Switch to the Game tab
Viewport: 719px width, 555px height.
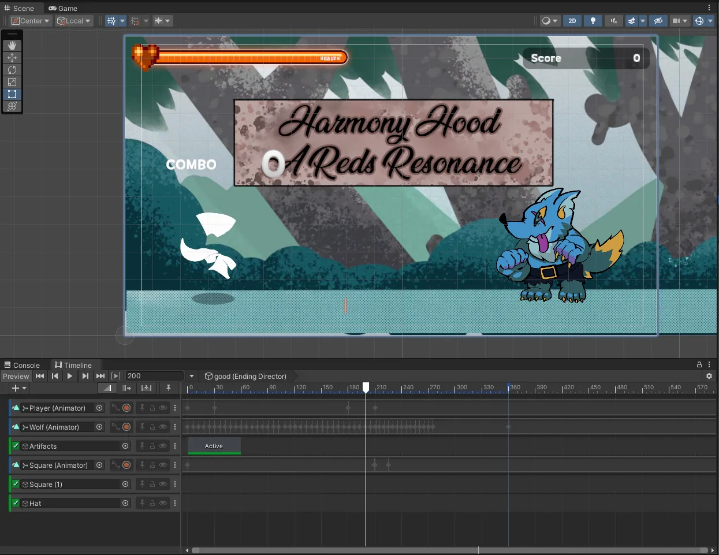(63, 8)
